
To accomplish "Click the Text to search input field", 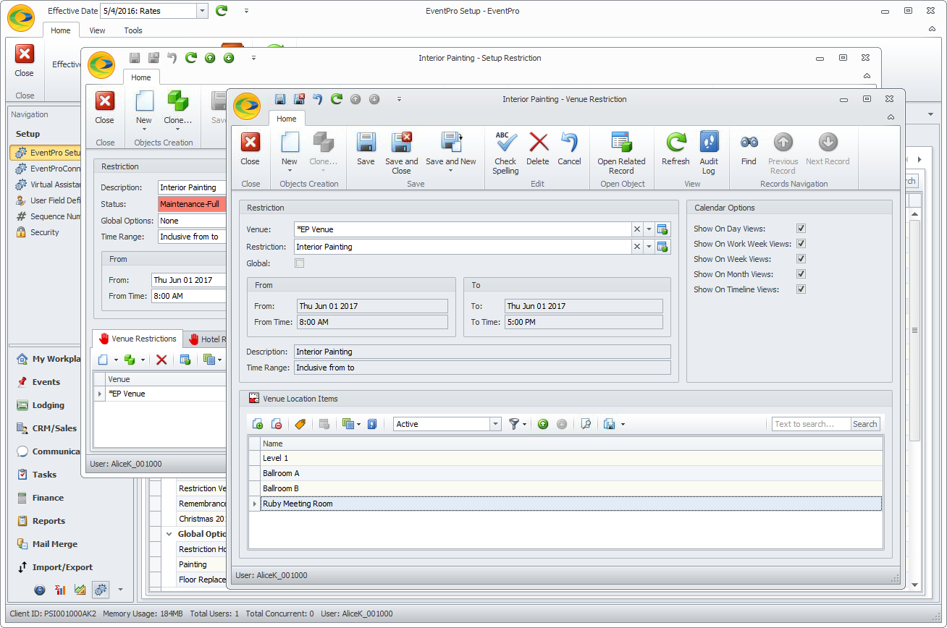I will 810,424.
